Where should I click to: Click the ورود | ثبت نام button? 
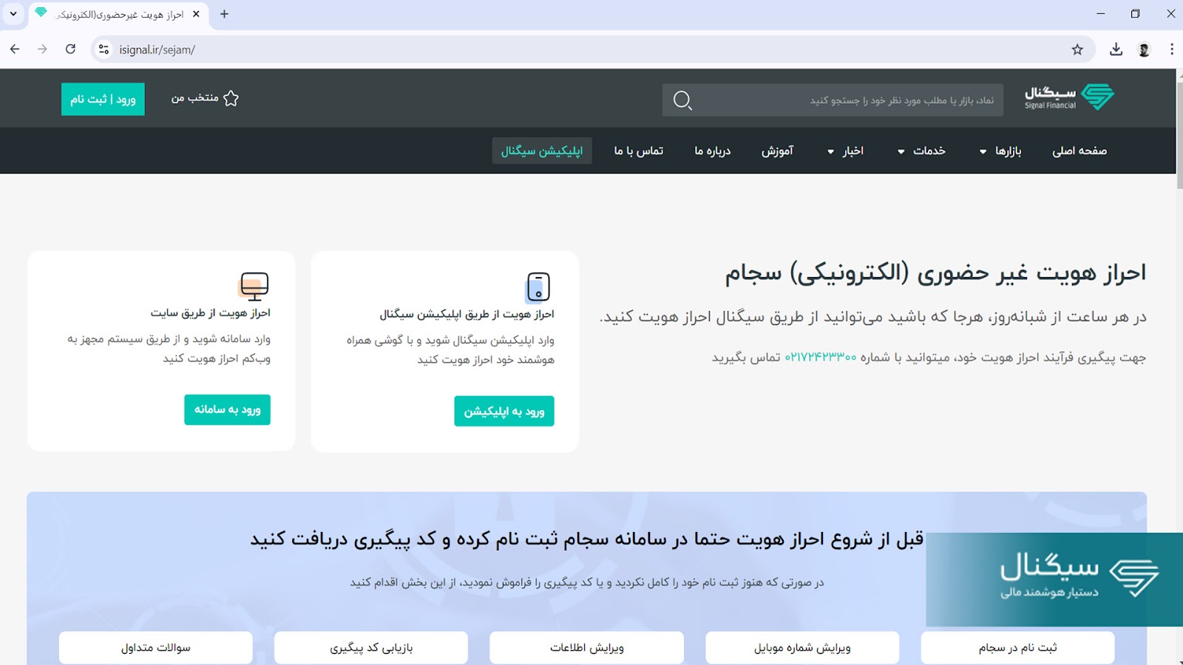pos(103,99)
